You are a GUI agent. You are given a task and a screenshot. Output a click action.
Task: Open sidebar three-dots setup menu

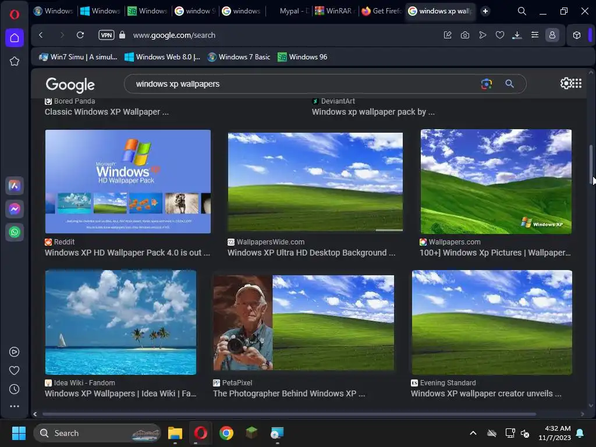point(15,406)
